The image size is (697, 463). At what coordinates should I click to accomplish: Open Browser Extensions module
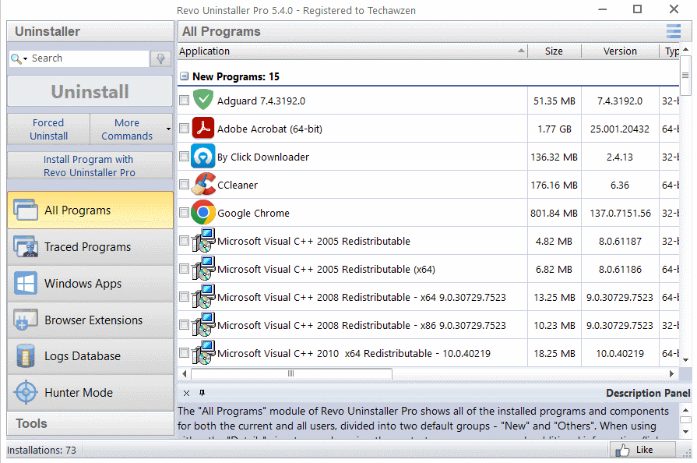coord(90,320)
